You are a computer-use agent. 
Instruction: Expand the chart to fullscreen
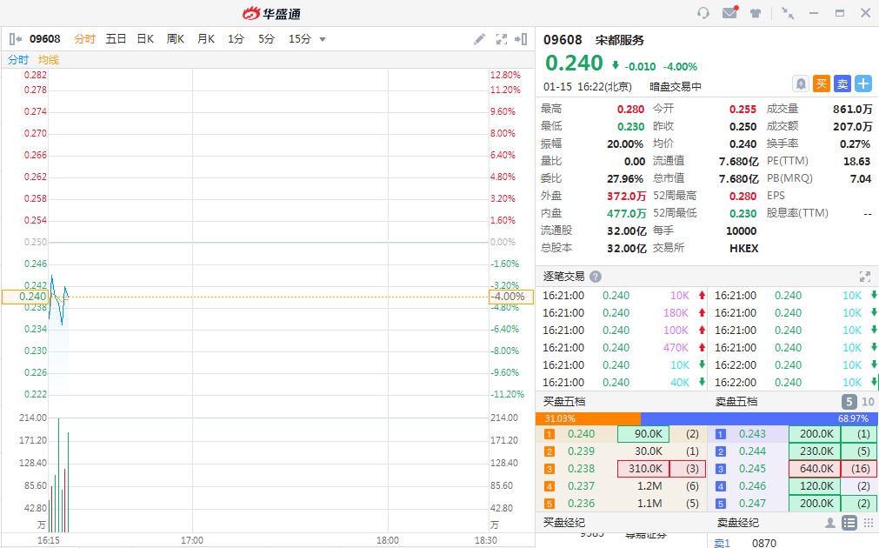(x=501, y=39)
